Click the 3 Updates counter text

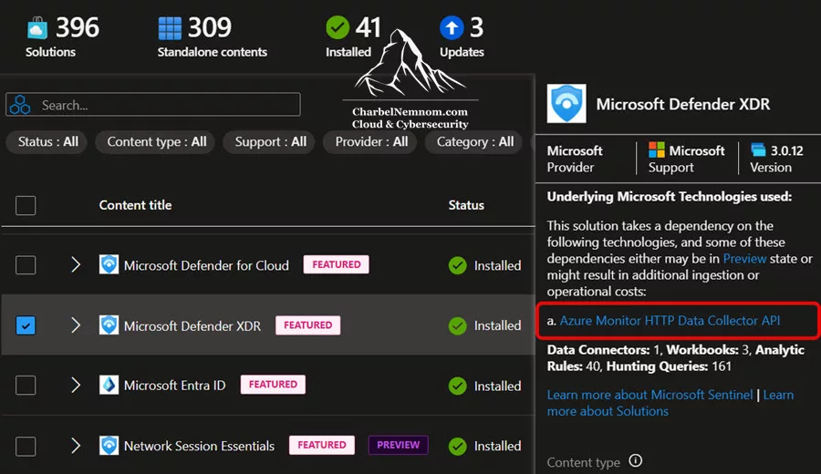[x=476, y=27]
